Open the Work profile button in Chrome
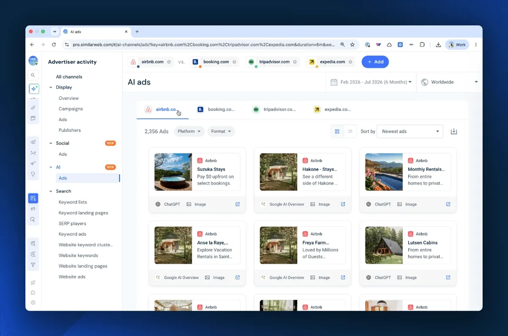This screenshot has width=508, height=336. pyautogui.click(x=457, y=44)
